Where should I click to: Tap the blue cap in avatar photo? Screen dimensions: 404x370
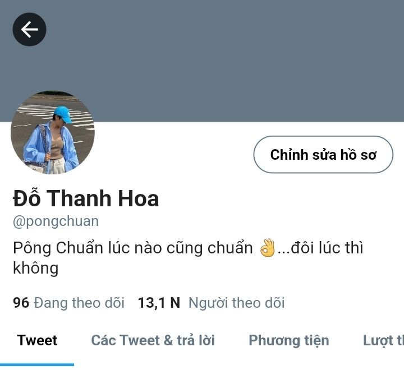pos(63,114)
